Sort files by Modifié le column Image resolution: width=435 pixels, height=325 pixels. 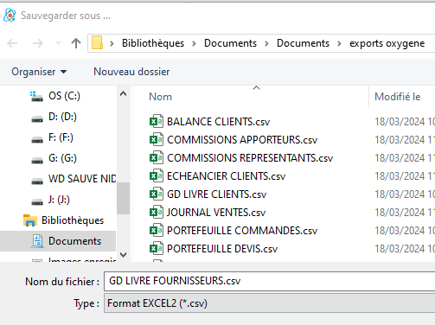[x=397, y=97]
